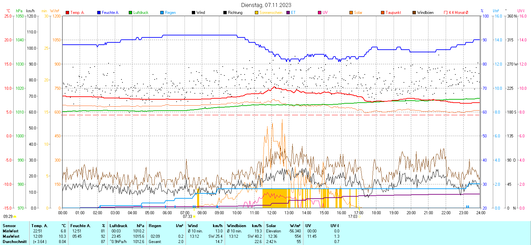Select the Windböen column header in table
Viewport: 531px width, 245px height.
click(237, 226)
